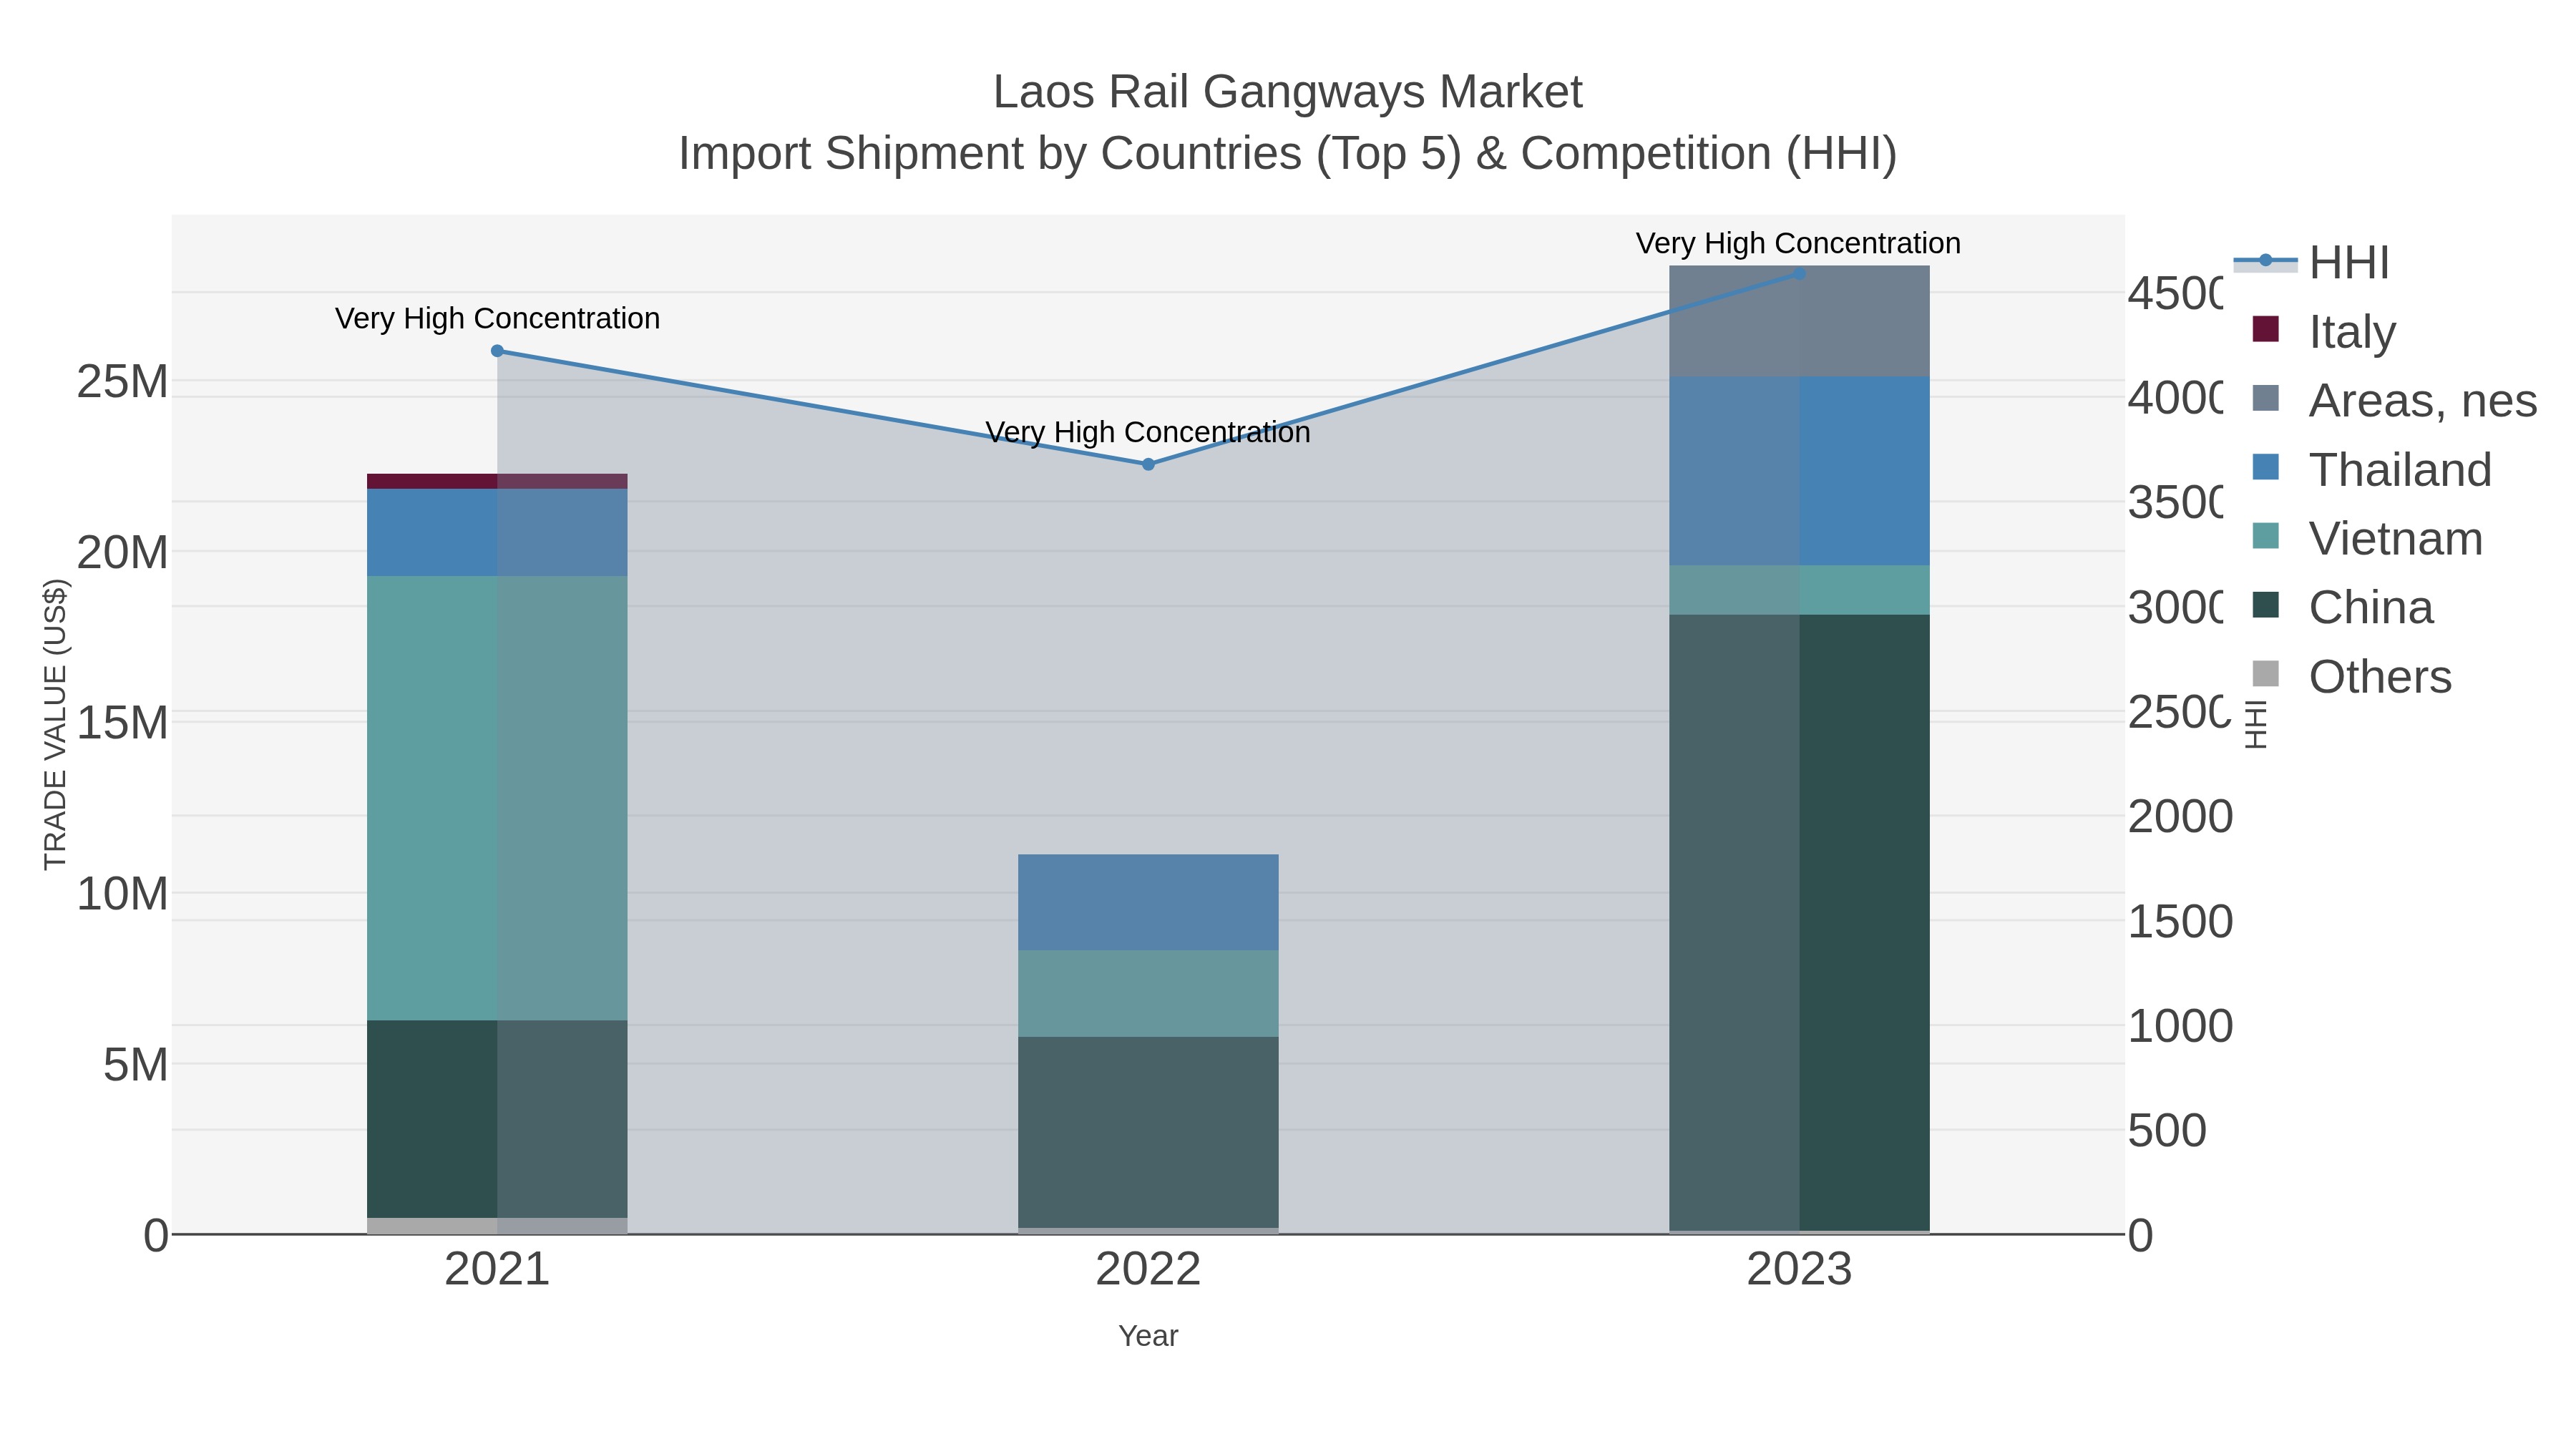This screenshot has width=2576, height=1449.
Task: Click the Others segment of 2021 bar
Action: pyautogui.click(x=497, y=1226)
